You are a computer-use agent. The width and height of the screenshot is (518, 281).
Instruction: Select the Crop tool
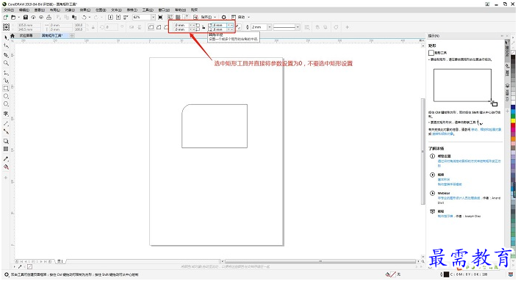click(x=6, y=54)
